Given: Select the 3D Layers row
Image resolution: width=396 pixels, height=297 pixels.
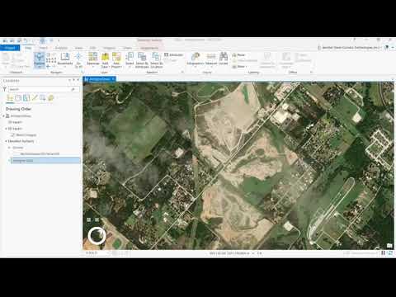Looking at the screenshot, I should pyautogui.click(x=15, y=122).
